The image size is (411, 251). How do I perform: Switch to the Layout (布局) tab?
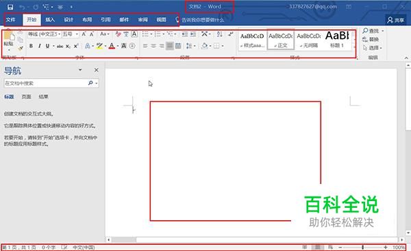(x=87, y=20)
